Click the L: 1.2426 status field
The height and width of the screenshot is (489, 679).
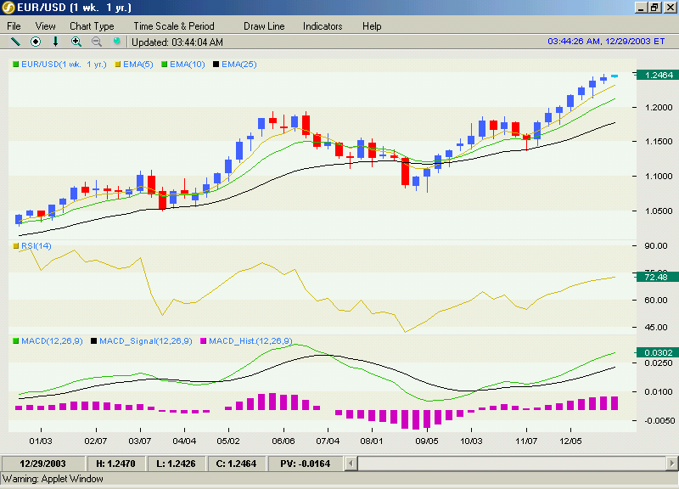176,464
